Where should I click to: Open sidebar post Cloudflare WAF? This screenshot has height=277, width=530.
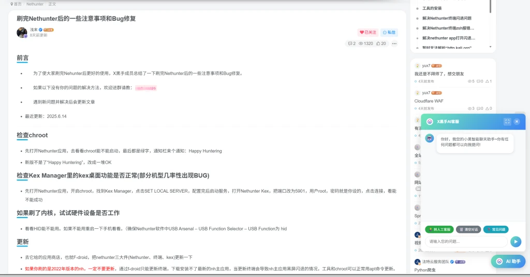(429, 101)
